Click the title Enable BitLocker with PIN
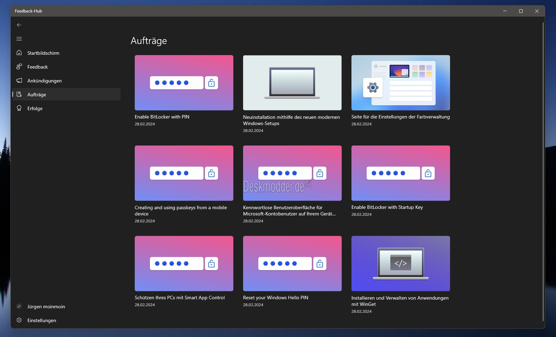This screenshot has height=337, width=556. (x=162, y=117)
